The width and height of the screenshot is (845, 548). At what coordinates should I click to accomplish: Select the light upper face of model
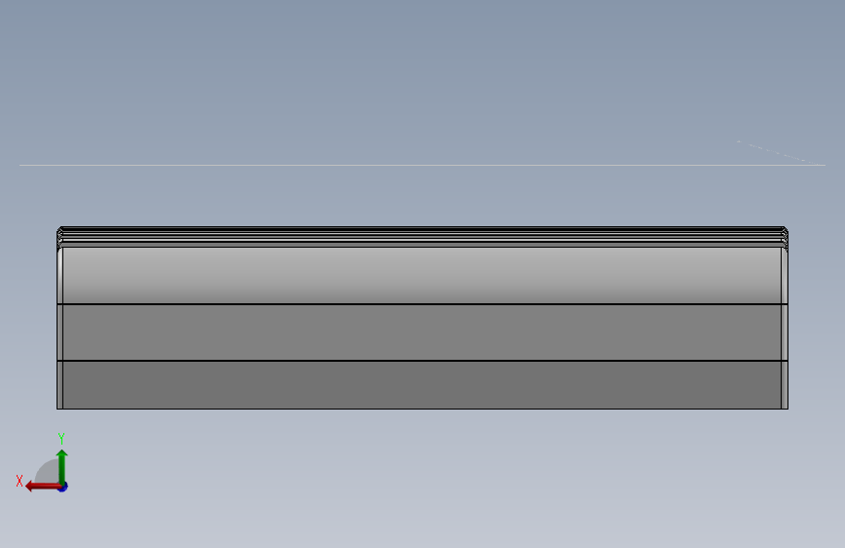422,275
